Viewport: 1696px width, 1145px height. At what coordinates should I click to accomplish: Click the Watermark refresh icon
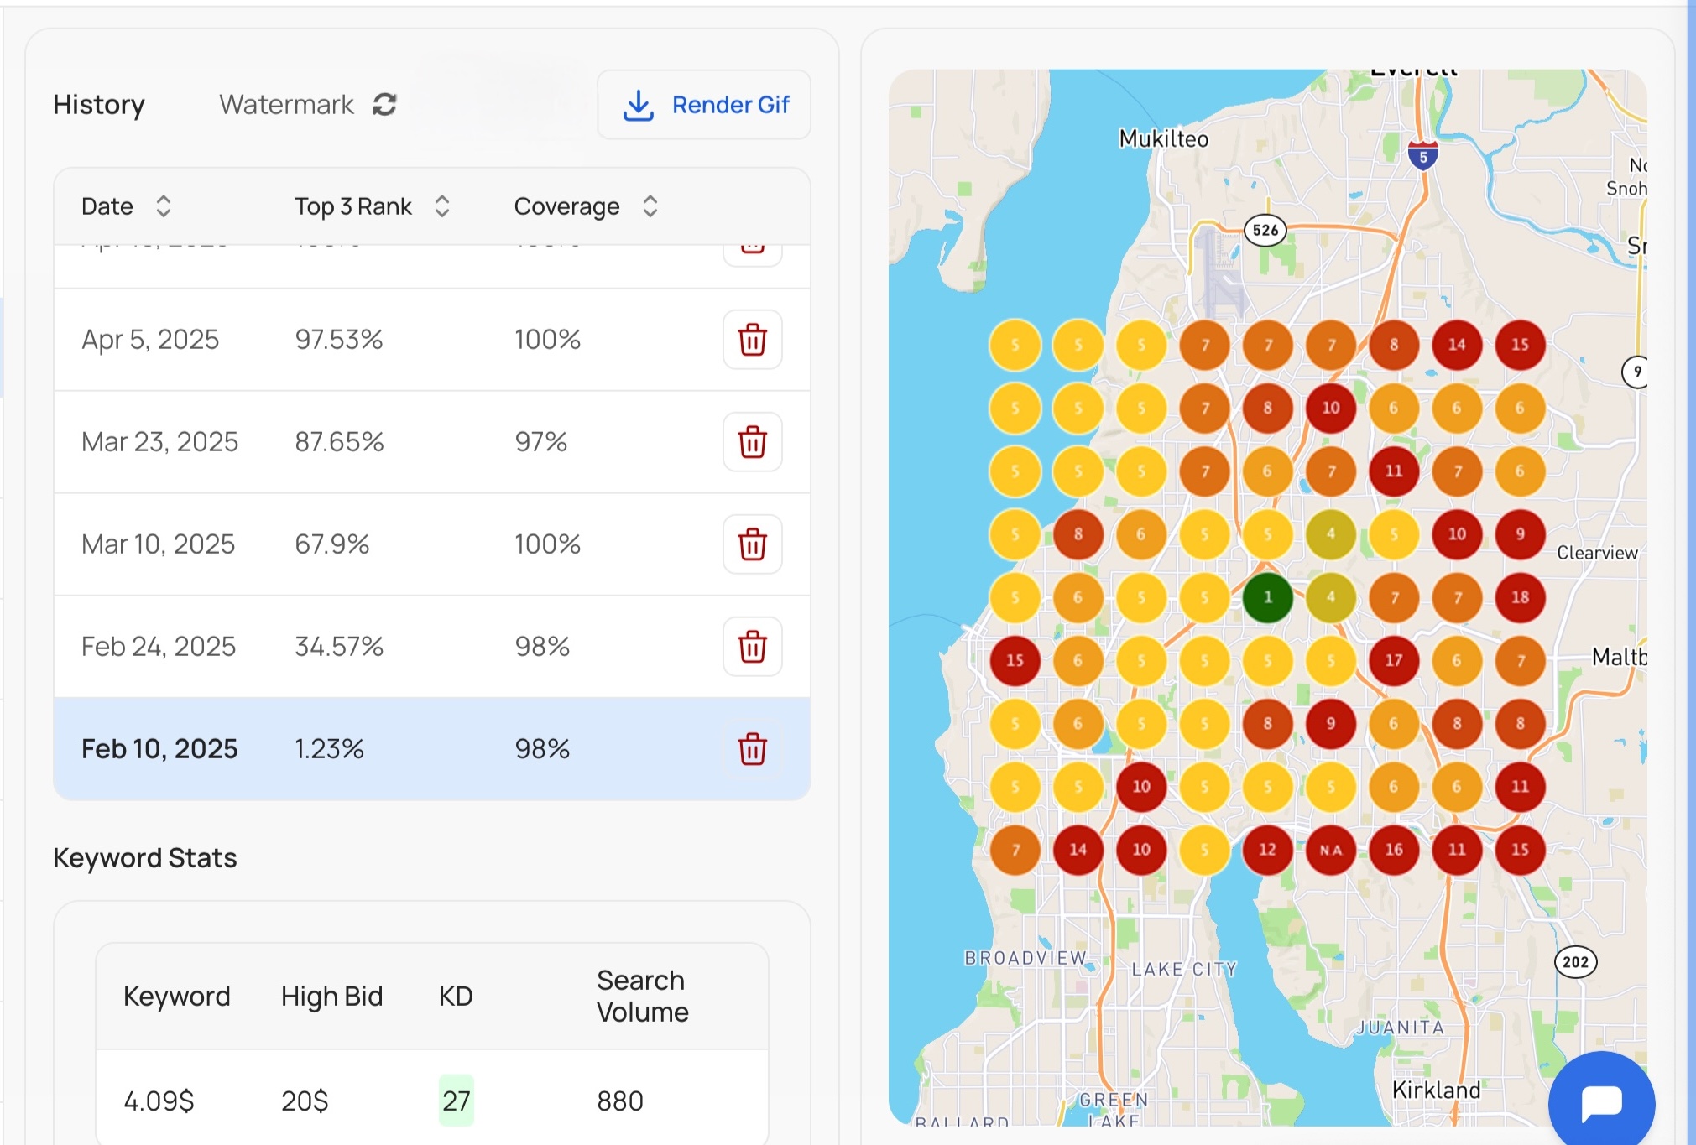click(x=384, y=105)
